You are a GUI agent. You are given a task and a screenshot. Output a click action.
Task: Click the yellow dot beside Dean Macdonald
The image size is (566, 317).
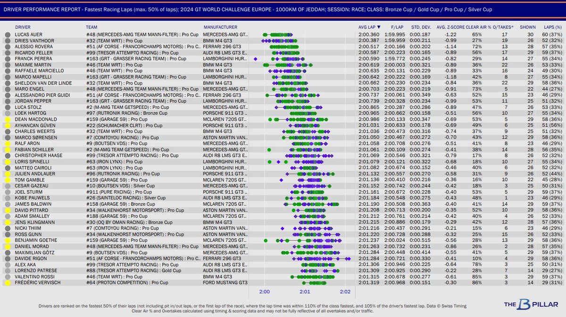pyautogui.click(x=7, y=120)
